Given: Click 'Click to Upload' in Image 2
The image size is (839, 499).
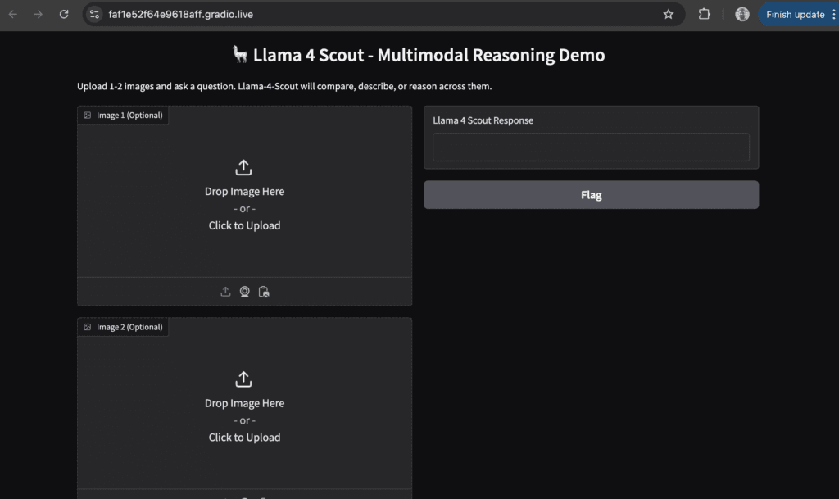Looking at the screenshot, I should 244,437.
